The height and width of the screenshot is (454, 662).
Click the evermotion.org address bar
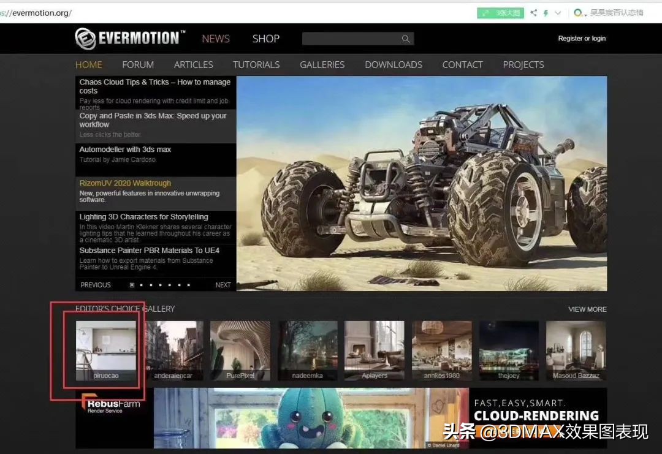tap(36, 13)
